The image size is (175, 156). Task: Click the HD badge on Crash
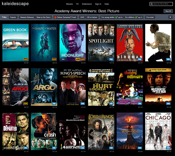[54, 148]
